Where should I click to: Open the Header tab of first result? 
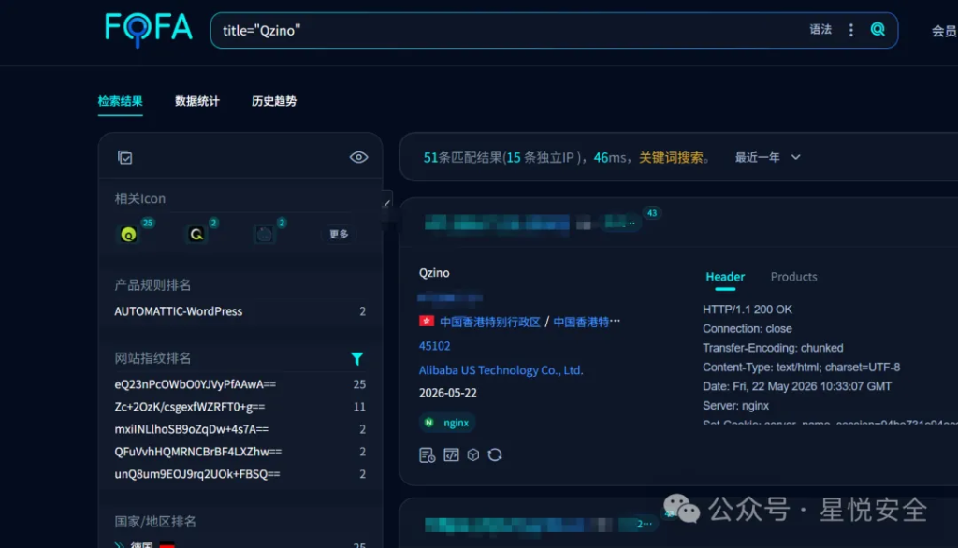pyautogui.click(x=725, y=277)
